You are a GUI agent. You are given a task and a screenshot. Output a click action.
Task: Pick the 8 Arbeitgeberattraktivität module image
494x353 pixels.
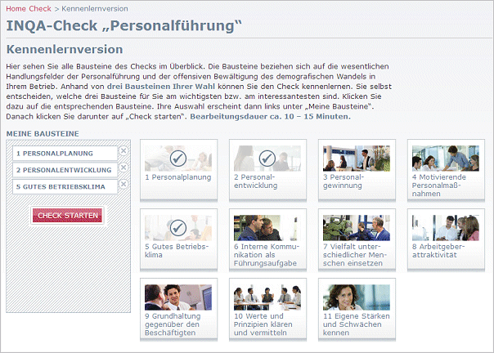pos(446,228)
